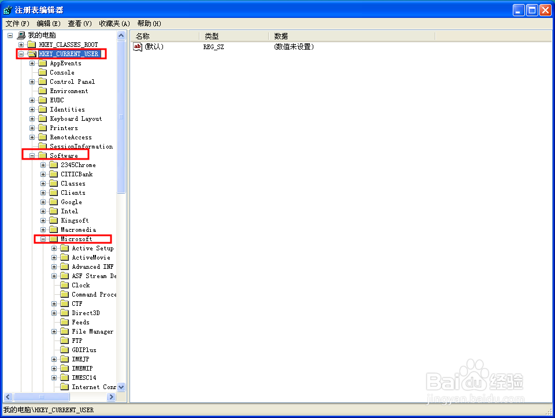Click the Environment folder icon

pyautogui.click(x=43, y=91)
